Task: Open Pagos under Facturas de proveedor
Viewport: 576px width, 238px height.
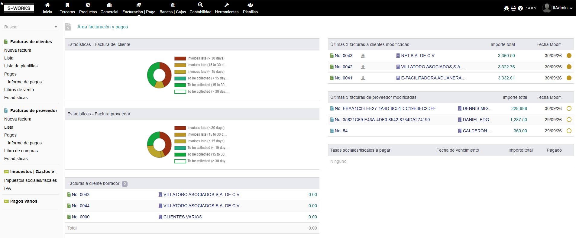Action: coord(10,135)
